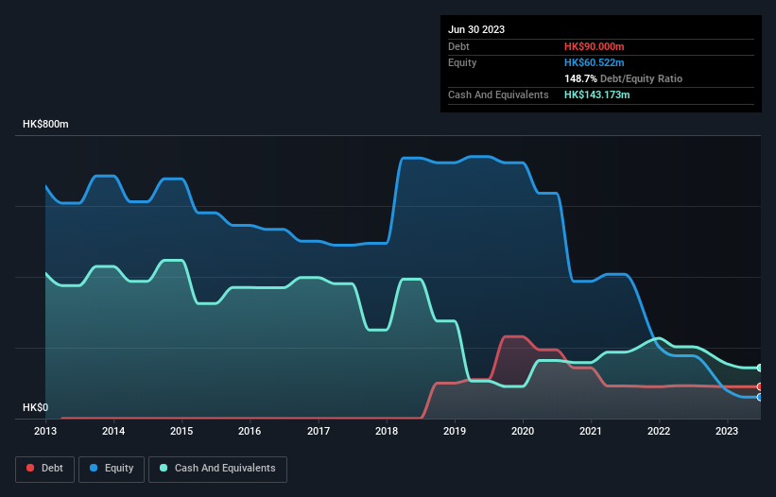776x497 pixels.
Task: Click the HK$800m y-axis label
Action: (45, 124)
